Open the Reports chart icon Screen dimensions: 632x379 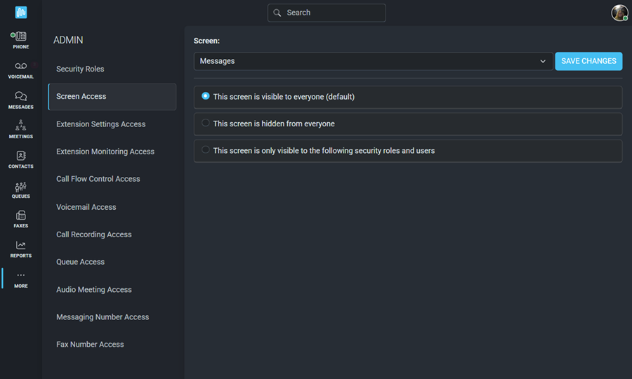(x=20, y=245)
